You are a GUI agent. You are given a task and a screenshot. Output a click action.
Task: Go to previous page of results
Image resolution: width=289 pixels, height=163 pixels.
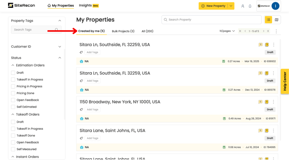coord(245,31)
